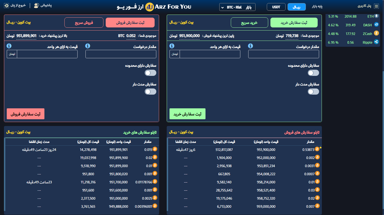Switch base market to USDT
This screenshot has width=384, height=215.
[x=276, y=7]
